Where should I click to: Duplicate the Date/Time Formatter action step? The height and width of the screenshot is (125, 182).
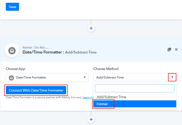point(169,49)
